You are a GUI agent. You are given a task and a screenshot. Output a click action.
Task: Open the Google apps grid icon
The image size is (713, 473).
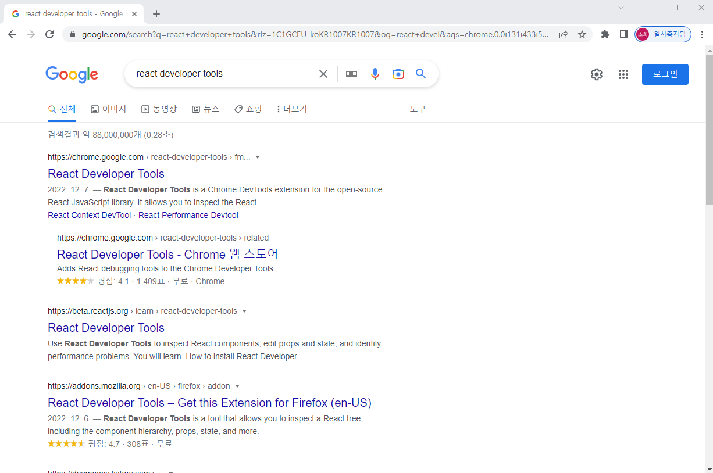[x=623, y=74]
